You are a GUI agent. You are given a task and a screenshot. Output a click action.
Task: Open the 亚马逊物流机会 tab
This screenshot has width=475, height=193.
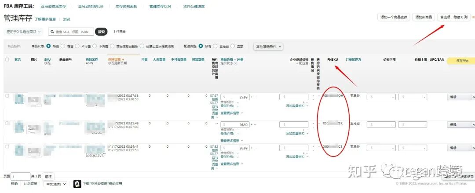tap(91, 6)
